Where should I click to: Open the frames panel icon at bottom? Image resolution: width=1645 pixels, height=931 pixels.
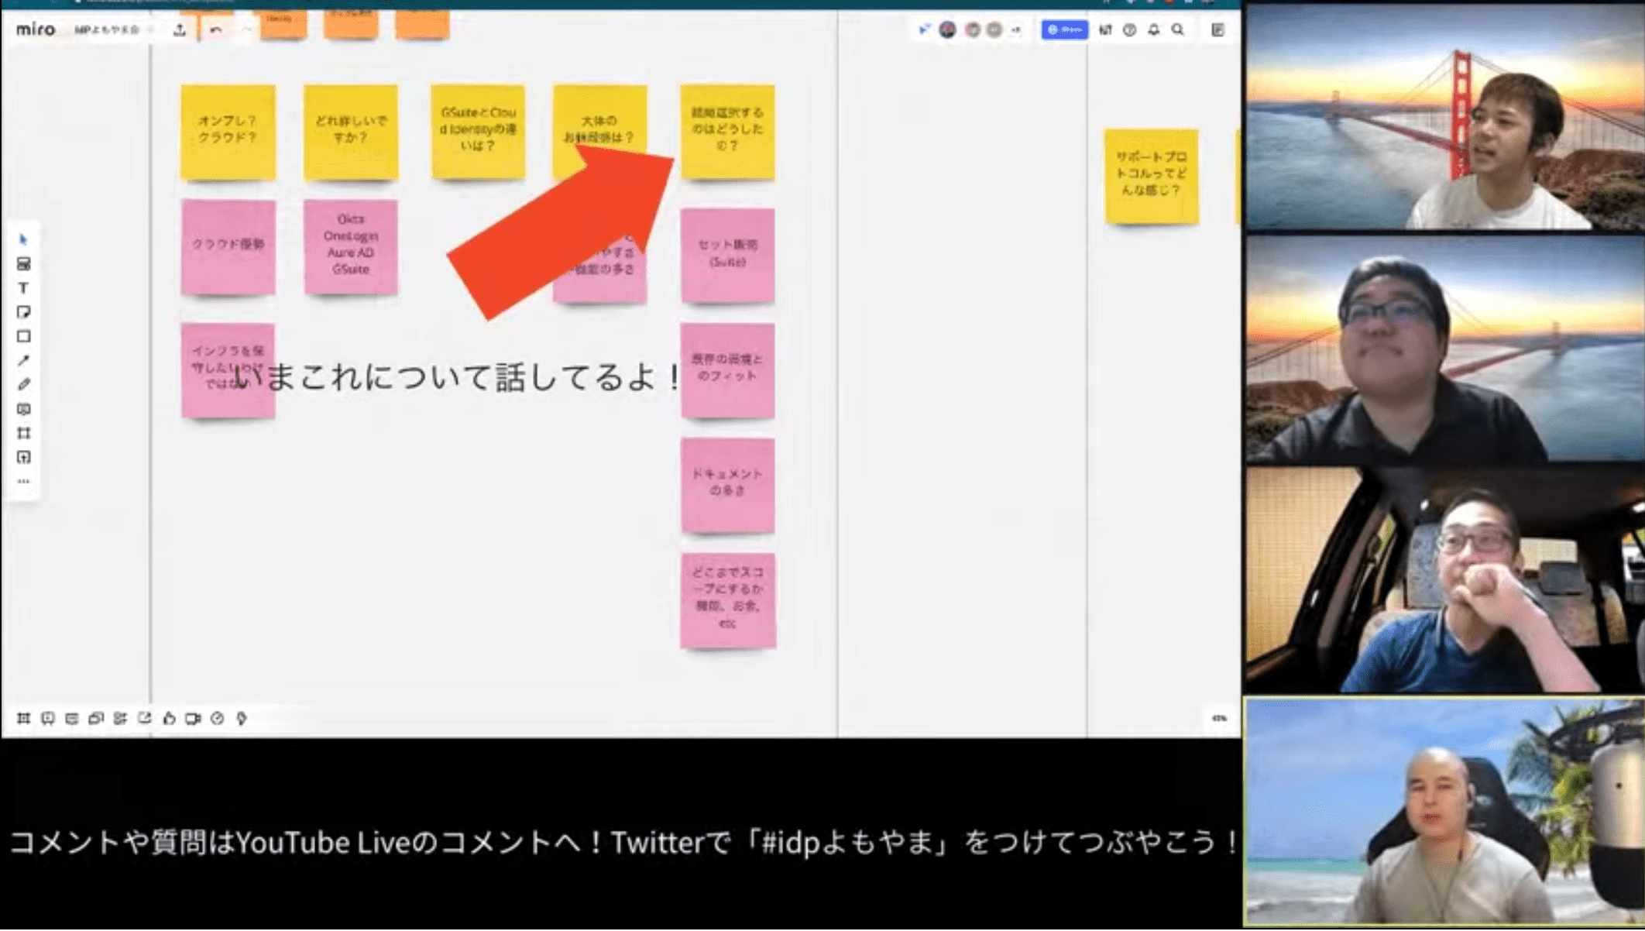(x=23, y=719)
